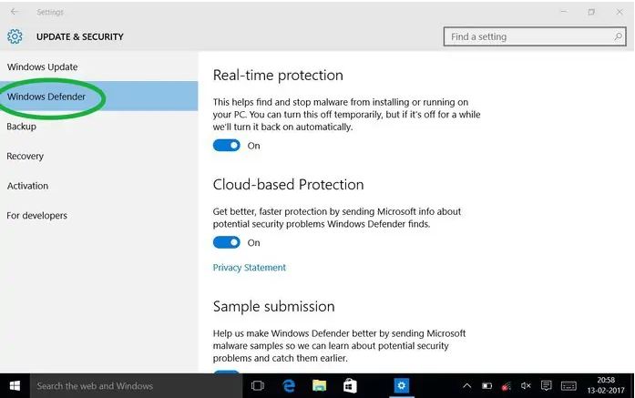The height and width of the screenshot is (398, 635).
Task: Click the Cloud-based Protection heading
Action: [x=288, y=185]
